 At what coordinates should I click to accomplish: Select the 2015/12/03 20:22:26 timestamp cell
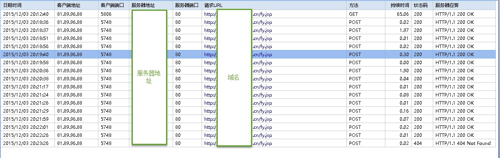coord(26,135)
